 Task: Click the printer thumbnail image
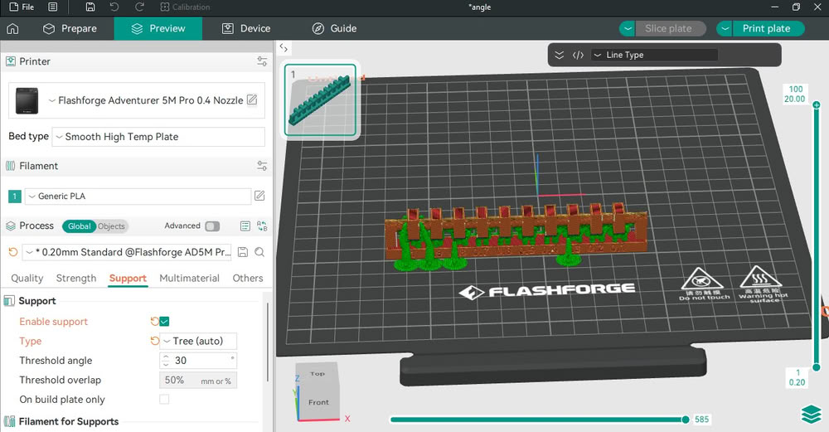[x=27, y=100]
